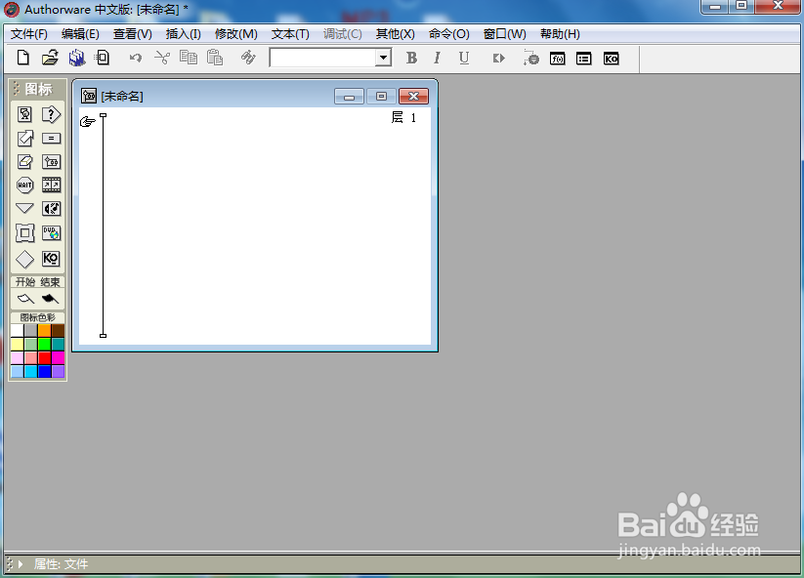Screen dimensions: 804x578
Task: Open the 查看(V) menu
Action: [132, 34]
